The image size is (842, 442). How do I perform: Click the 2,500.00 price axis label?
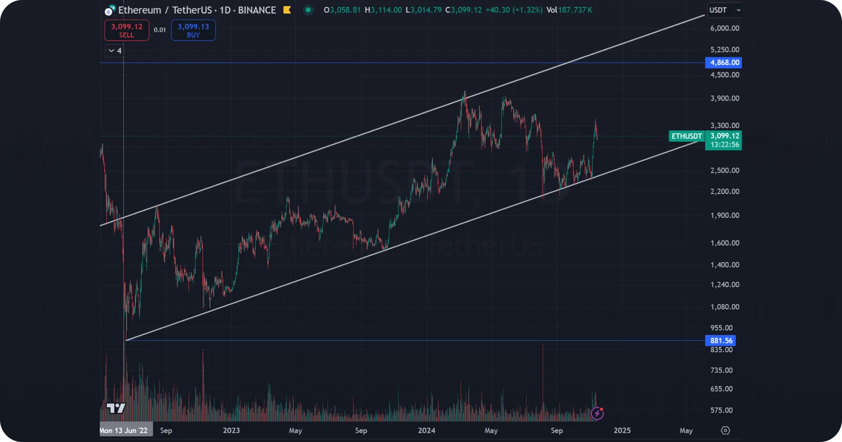(x=725, y=170)
